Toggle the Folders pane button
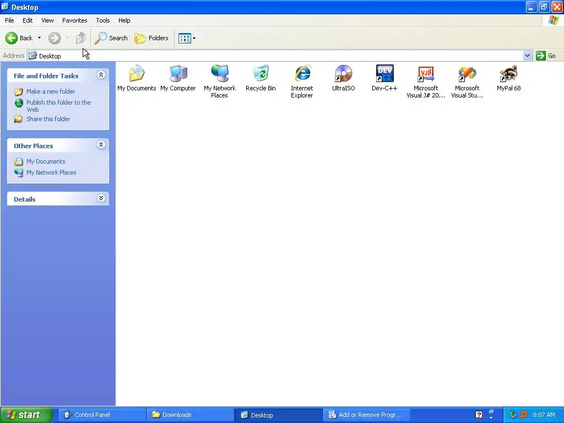This screenshot has height=423, width=564. (151, 38)
